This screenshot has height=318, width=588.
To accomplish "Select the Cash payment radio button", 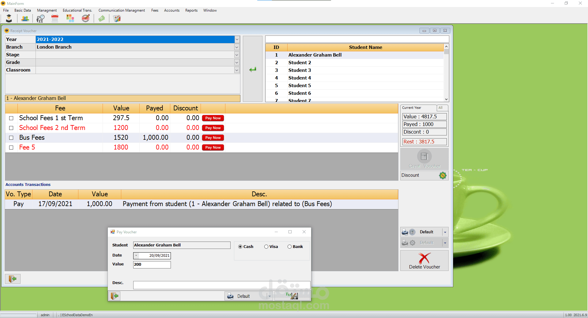I will (x=240, y=246).
